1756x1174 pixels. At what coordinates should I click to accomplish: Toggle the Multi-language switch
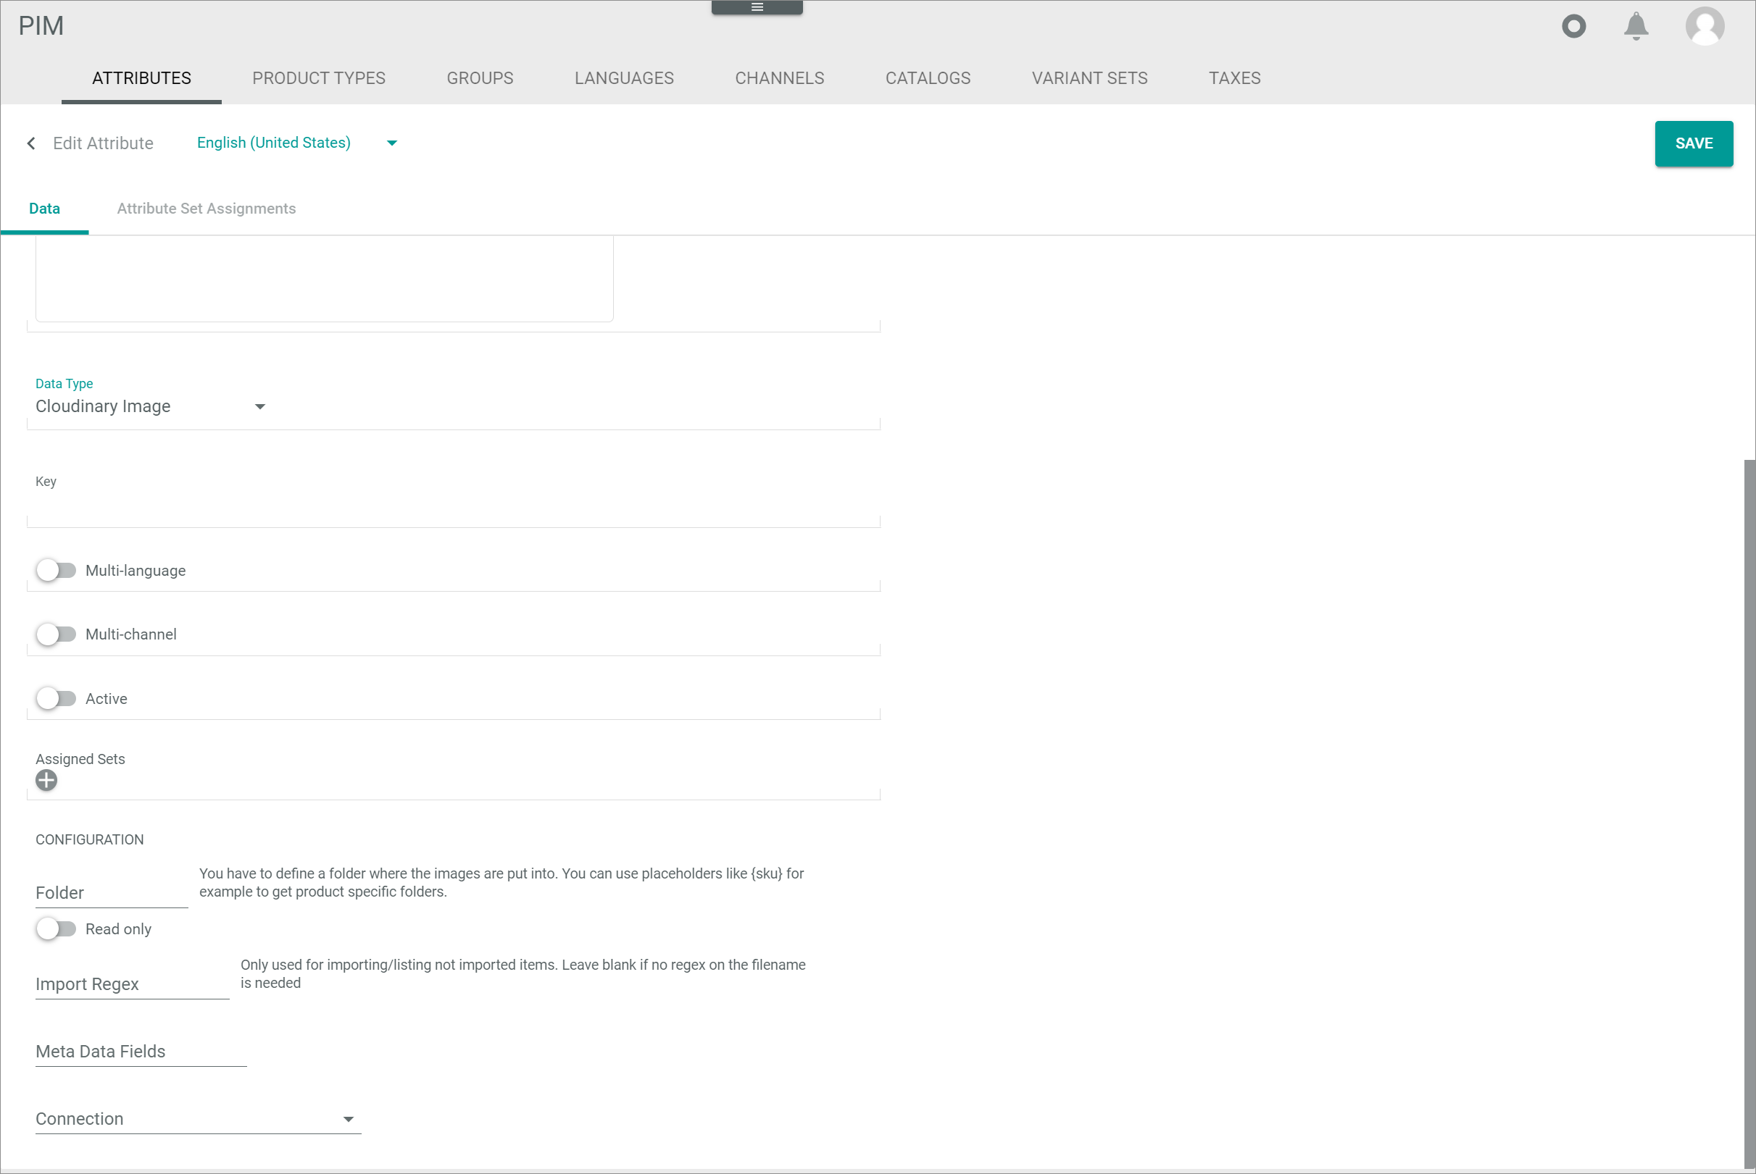tap(57, 571)
